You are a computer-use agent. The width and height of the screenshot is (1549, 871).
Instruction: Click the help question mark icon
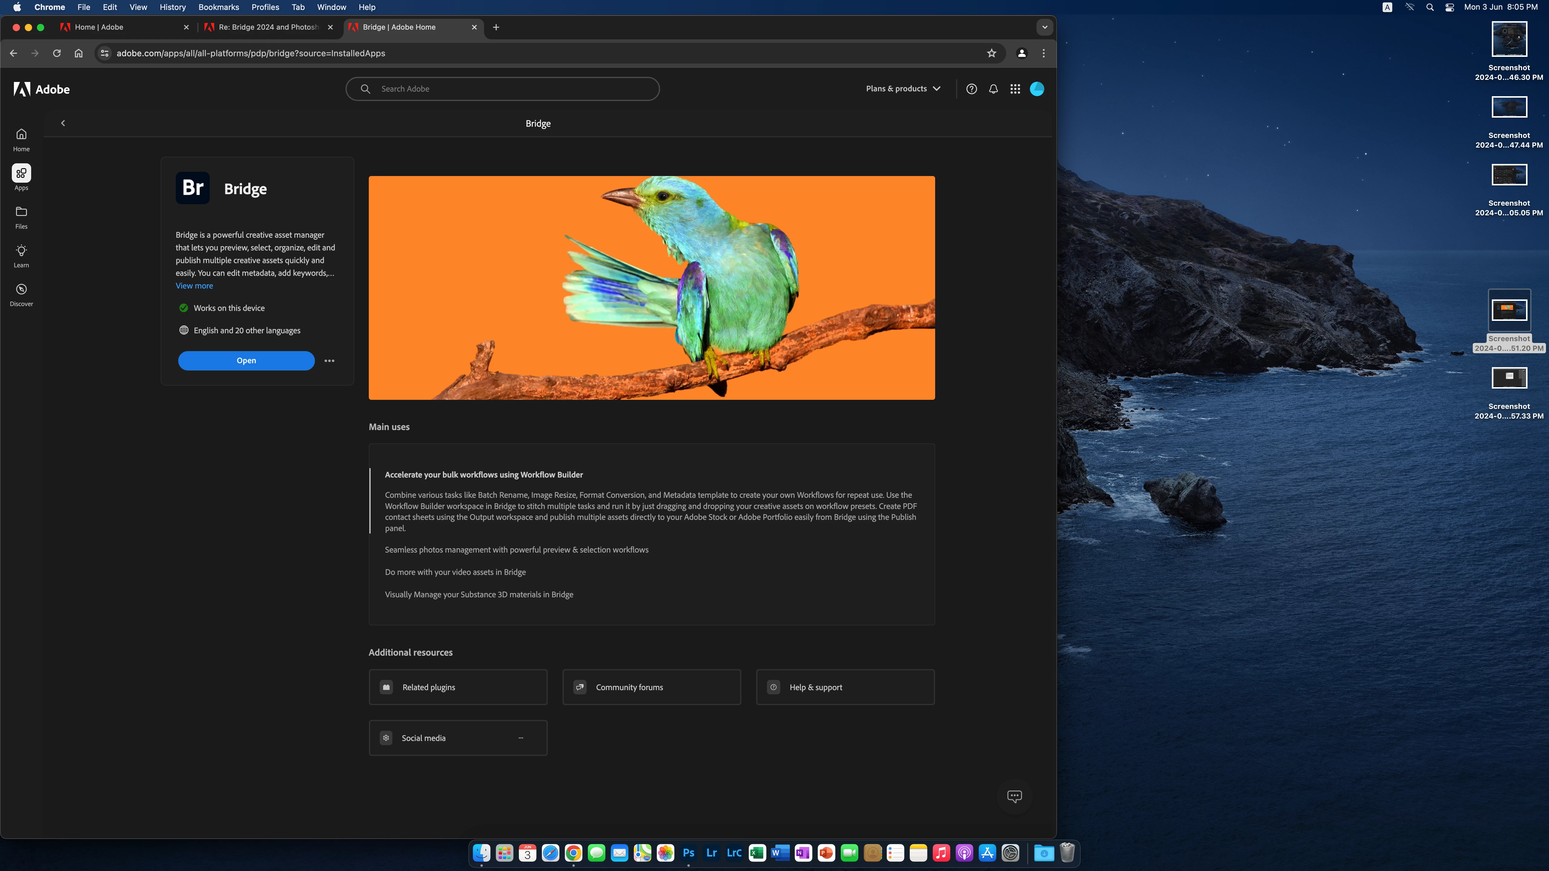tap(971, 89)
